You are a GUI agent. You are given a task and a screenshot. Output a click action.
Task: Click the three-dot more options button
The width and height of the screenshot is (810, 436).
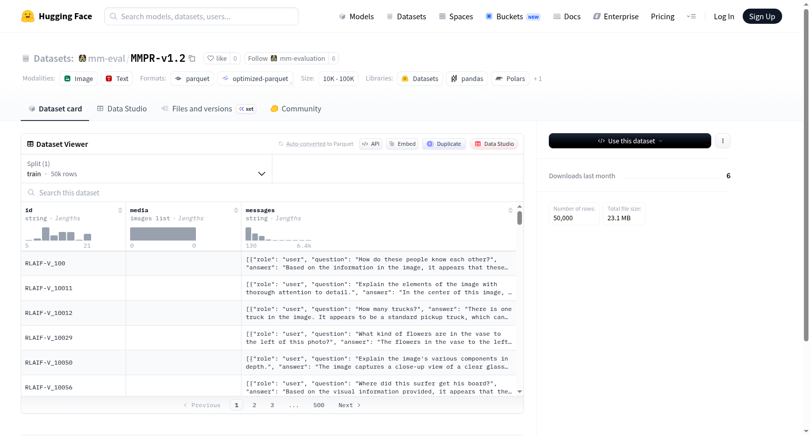[723, 141]
